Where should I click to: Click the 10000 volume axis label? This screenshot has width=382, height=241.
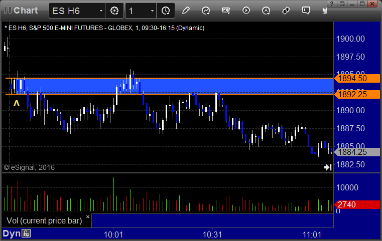tap(347, 187)
